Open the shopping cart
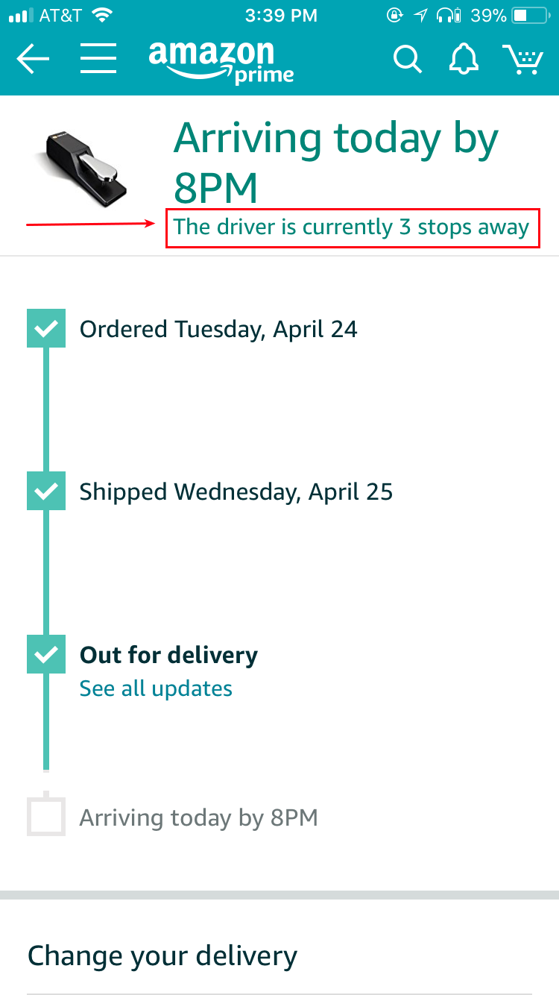Image resolution: width=559 pixels, height=995 pixels. (522, 59)
